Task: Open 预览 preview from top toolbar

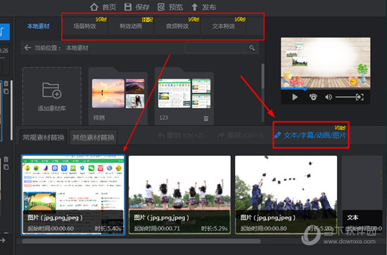Action: pyautogui.click(x=170, y=7)
